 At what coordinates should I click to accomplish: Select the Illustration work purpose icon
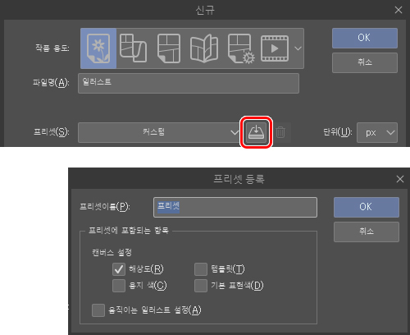pos(98,48)
